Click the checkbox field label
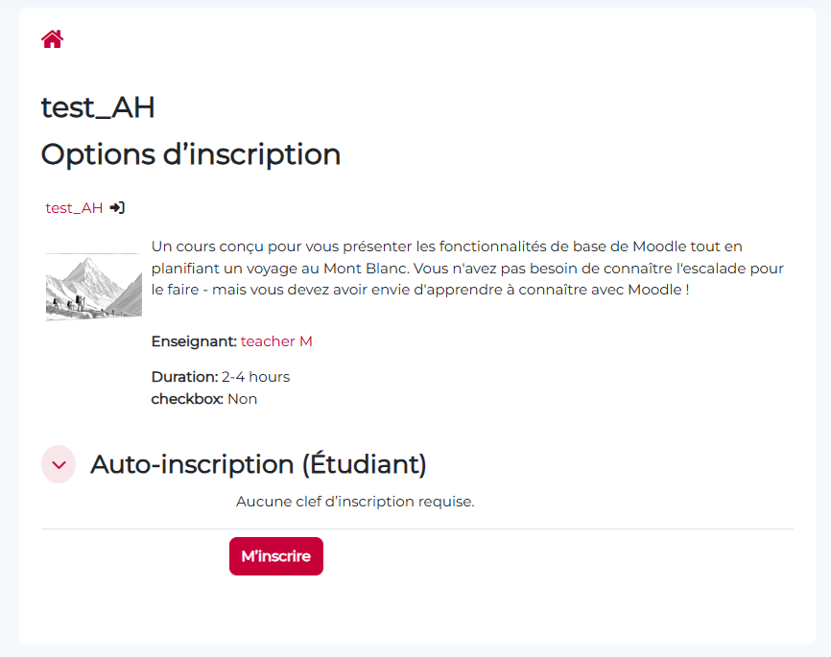The width and height of the screenshot is (831, 657). click(x=187, y=399)
